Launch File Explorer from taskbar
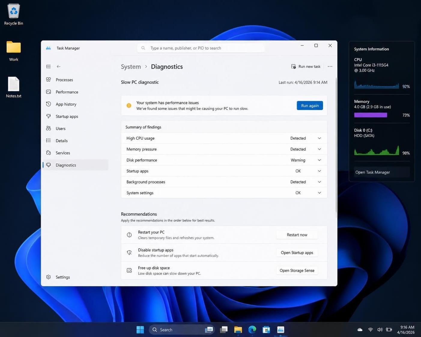This screenshot has height=337, width=421. [x=238, y=330]
